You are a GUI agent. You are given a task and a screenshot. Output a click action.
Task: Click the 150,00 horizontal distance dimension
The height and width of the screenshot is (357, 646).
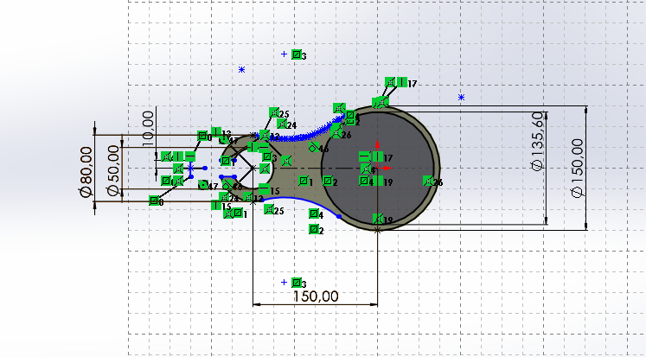(314, 296)
